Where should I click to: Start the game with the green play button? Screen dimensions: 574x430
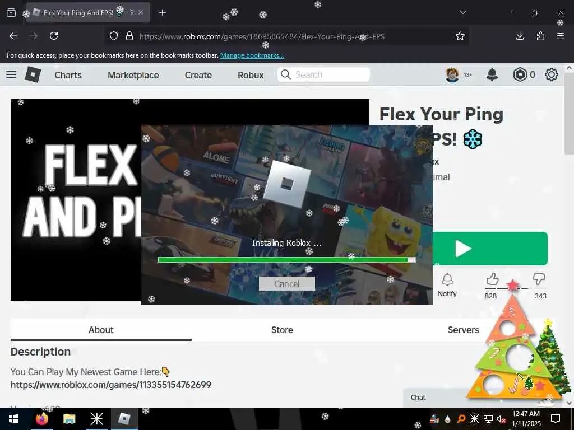coord(490,249)
